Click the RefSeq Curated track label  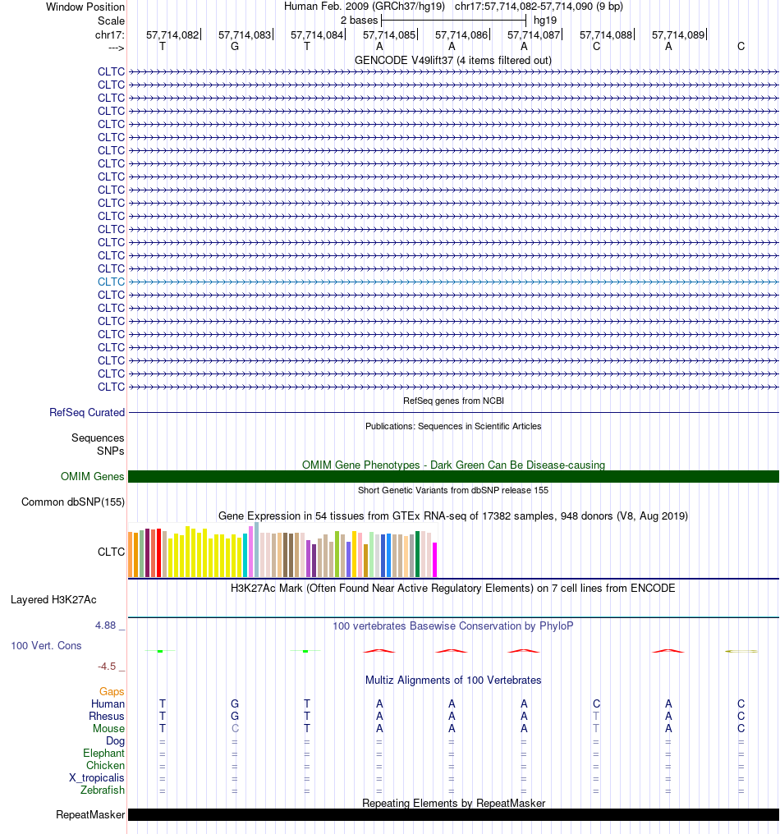click(87, 412)
